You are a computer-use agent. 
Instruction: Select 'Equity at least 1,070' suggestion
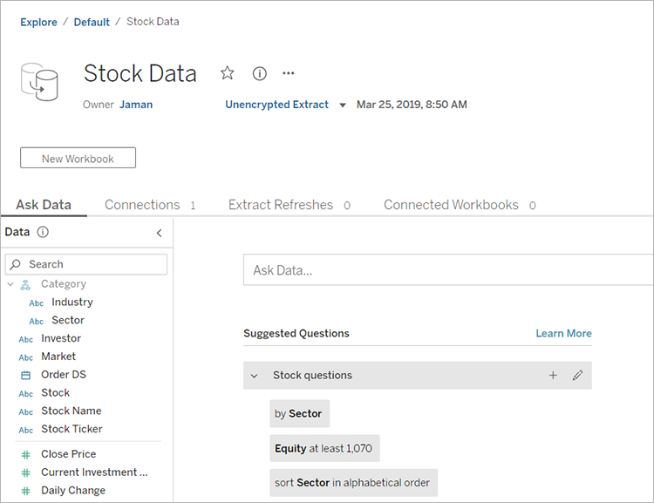coord(324,448)
